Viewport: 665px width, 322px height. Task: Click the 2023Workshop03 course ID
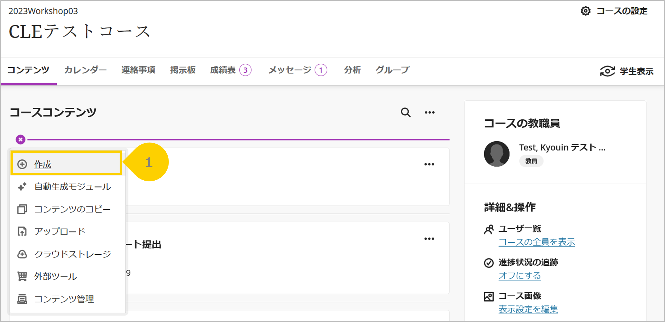pos(43,11)
